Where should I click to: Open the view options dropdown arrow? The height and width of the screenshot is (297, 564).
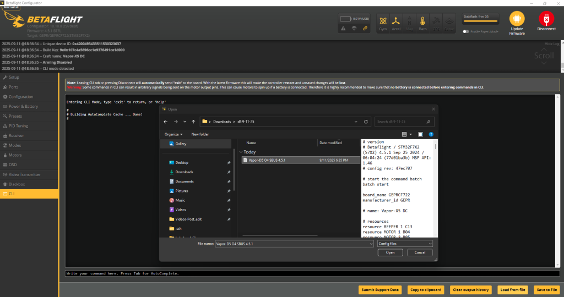(x=410, y=134)
